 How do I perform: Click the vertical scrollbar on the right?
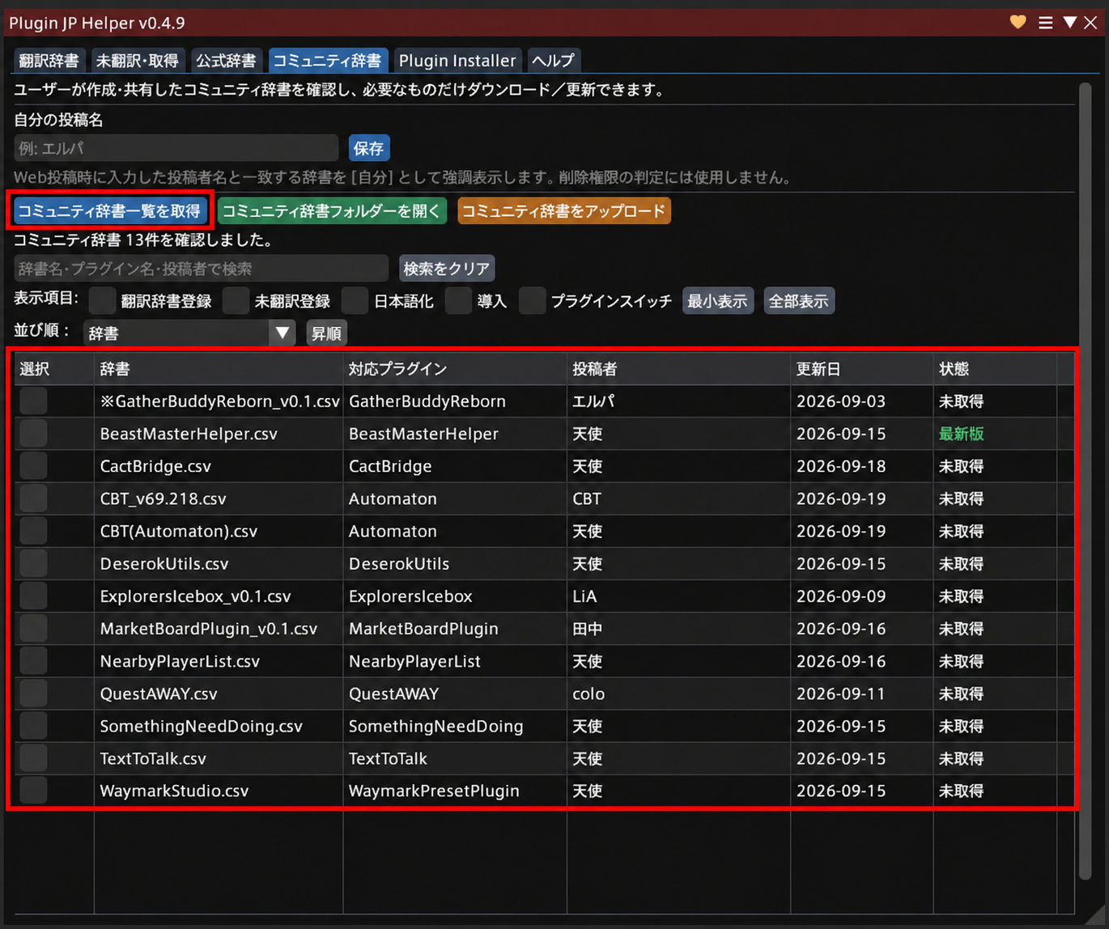click(x=1086, y=481)
